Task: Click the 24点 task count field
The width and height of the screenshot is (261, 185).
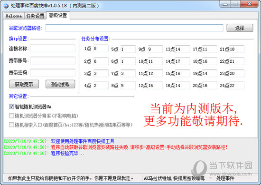Action: 237,86
